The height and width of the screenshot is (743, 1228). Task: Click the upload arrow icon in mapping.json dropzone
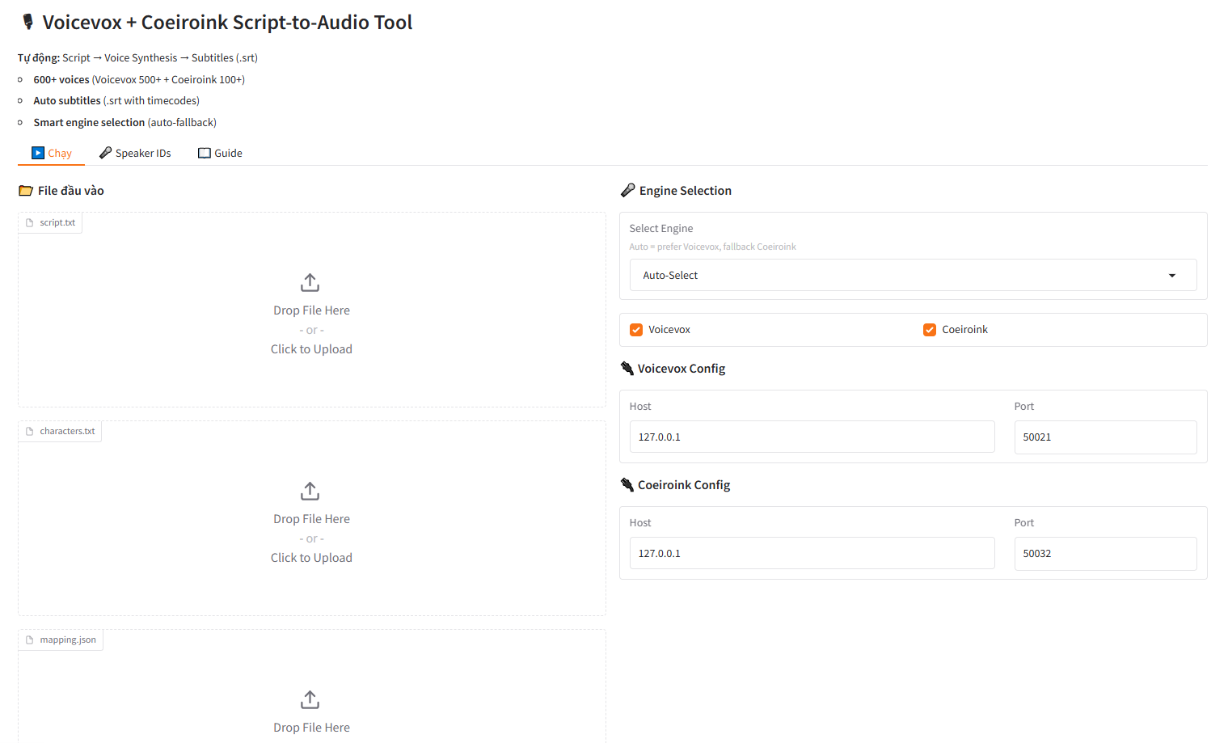310,699
